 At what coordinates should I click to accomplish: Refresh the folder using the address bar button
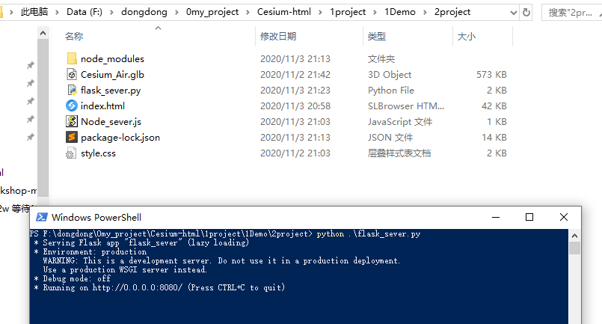pyautogui.click(x=526, y=12)
